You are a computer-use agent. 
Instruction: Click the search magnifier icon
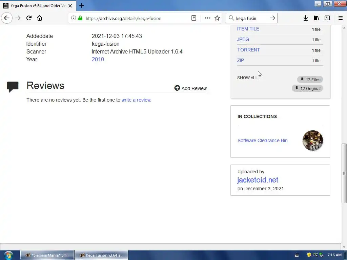[x=231, y=18]
